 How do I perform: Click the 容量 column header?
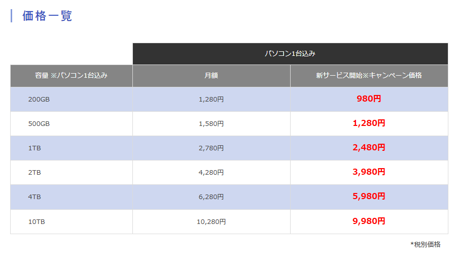tap(72, 76)
